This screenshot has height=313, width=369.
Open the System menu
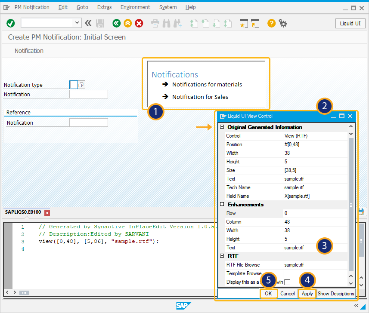coord(168,7)
